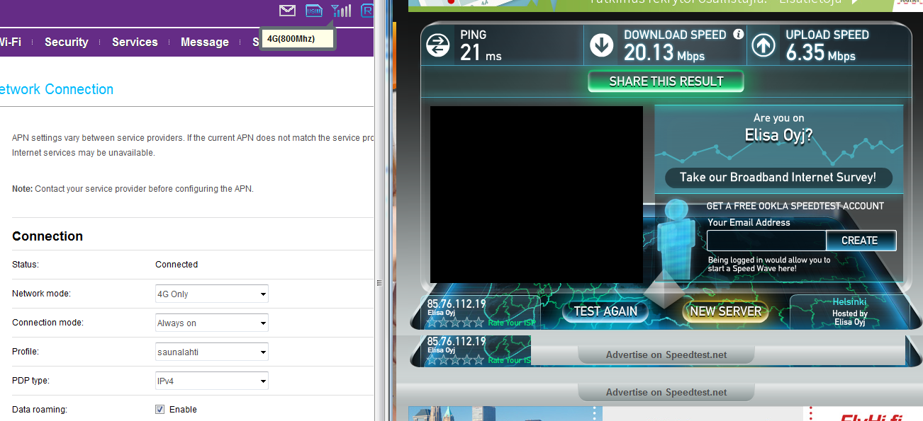Expand the Connection mode dropdown

(212, 323)
